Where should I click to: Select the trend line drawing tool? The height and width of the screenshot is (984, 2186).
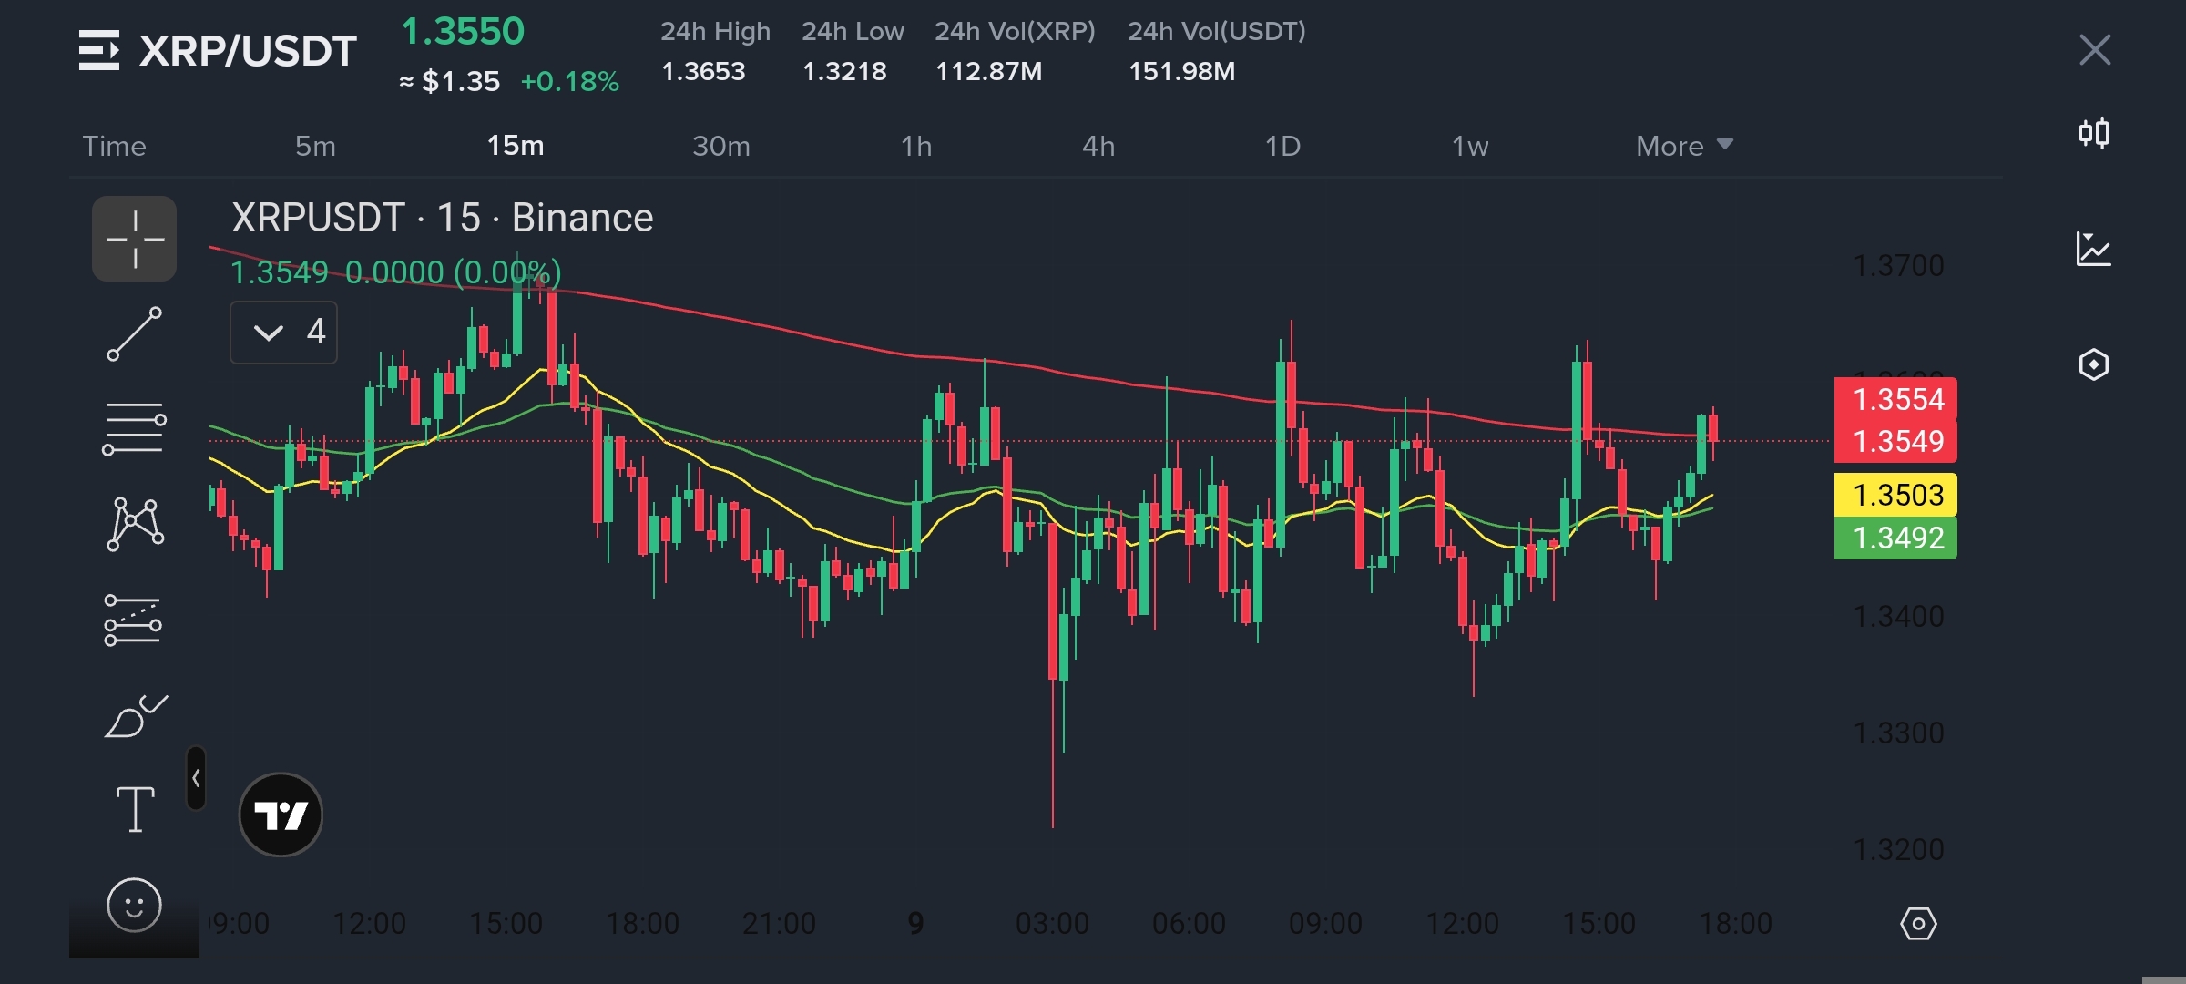click(x=134, y=333)
